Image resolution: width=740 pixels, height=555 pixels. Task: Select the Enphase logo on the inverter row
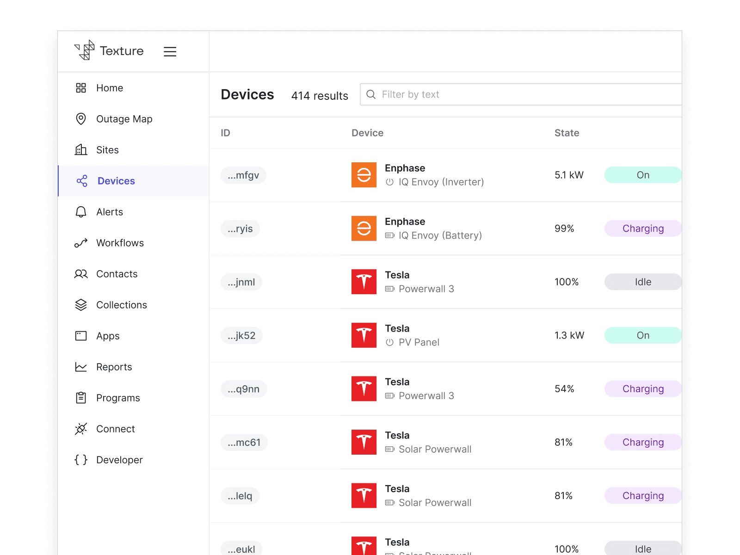pyautogui.click(x=364, y=175)
